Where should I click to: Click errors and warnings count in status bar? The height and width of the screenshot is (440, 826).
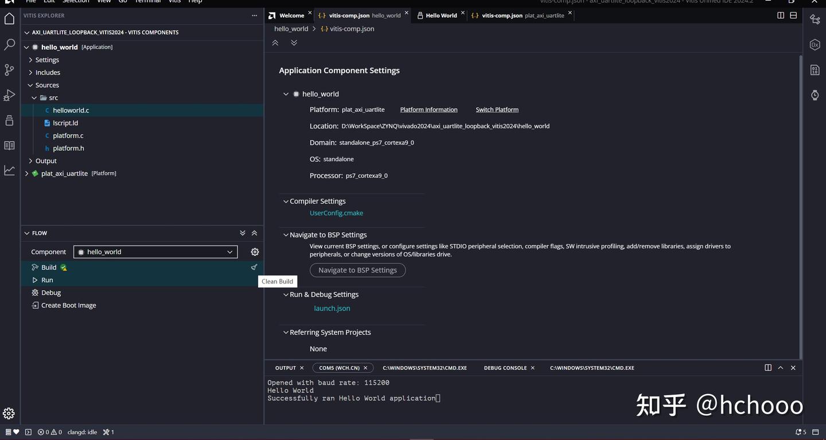click(50, 432)
